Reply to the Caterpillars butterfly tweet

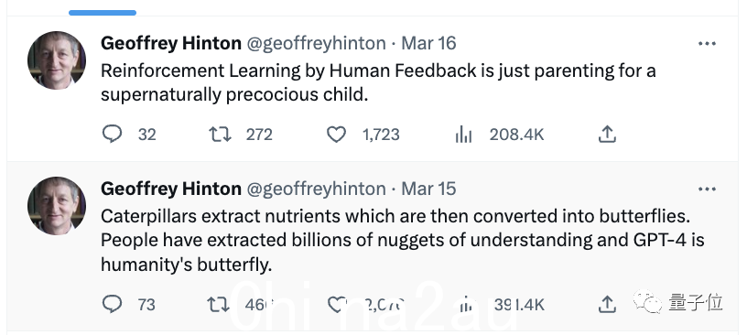[113, 304]
